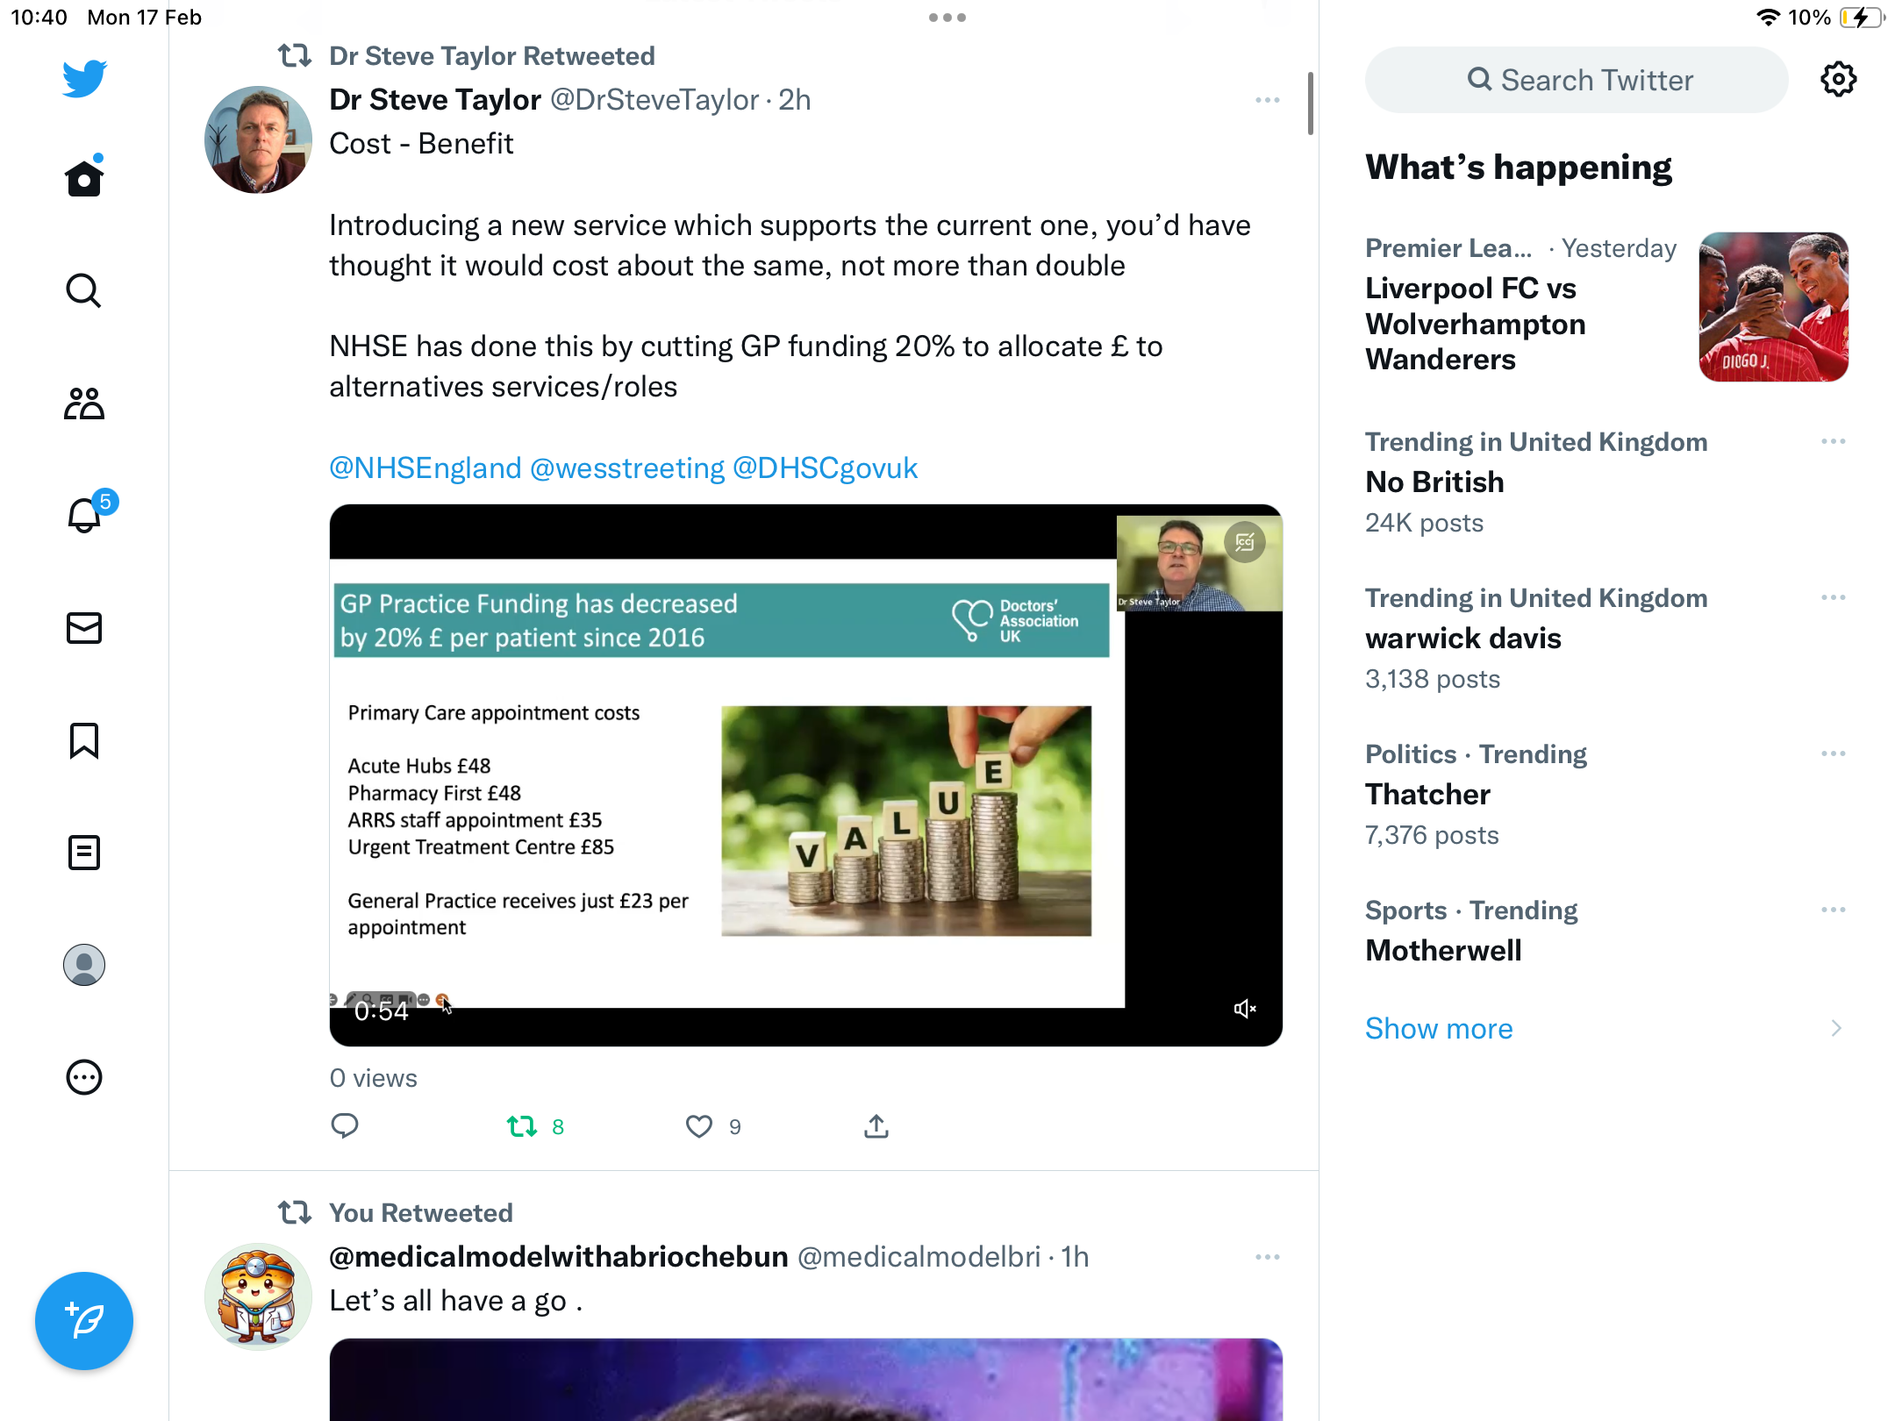This screenshot has width=1895, height=1421.
Task: Play the GP Practice Funding video
Action: tap(805, 775)
